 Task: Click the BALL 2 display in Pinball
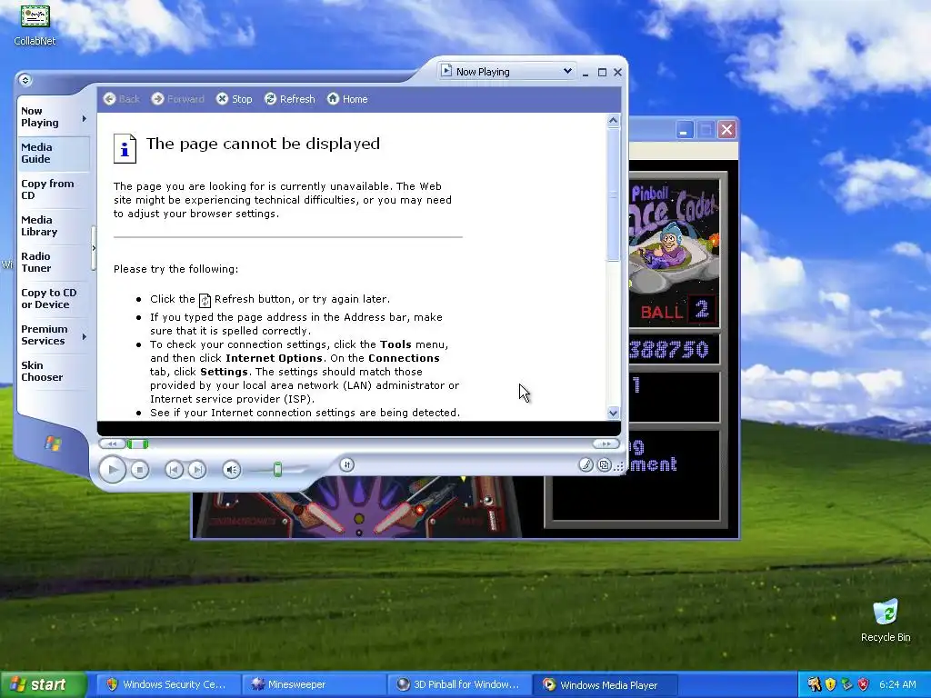click(x=678, y=310)
